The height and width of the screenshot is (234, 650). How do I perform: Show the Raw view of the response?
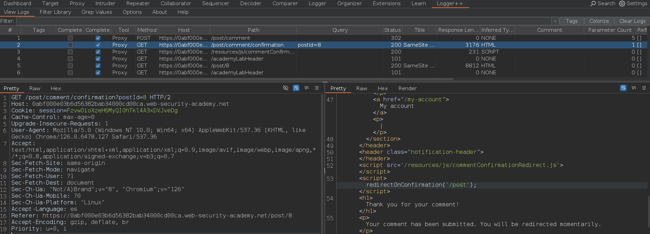pos(362,88)
